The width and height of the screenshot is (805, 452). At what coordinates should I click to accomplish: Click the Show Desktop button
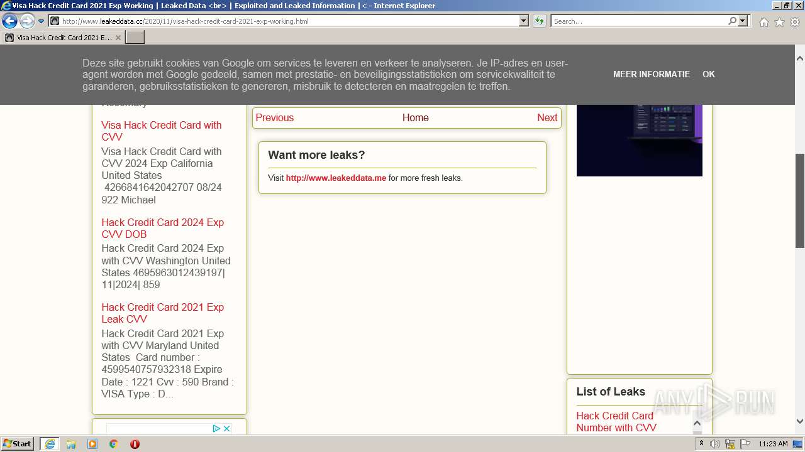tap(798, 444)
